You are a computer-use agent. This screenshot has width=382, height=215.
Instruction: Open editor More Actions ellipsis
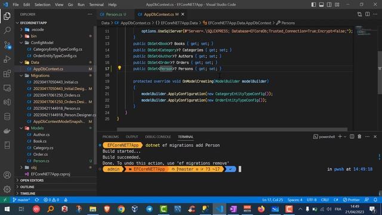coord(375,14)
